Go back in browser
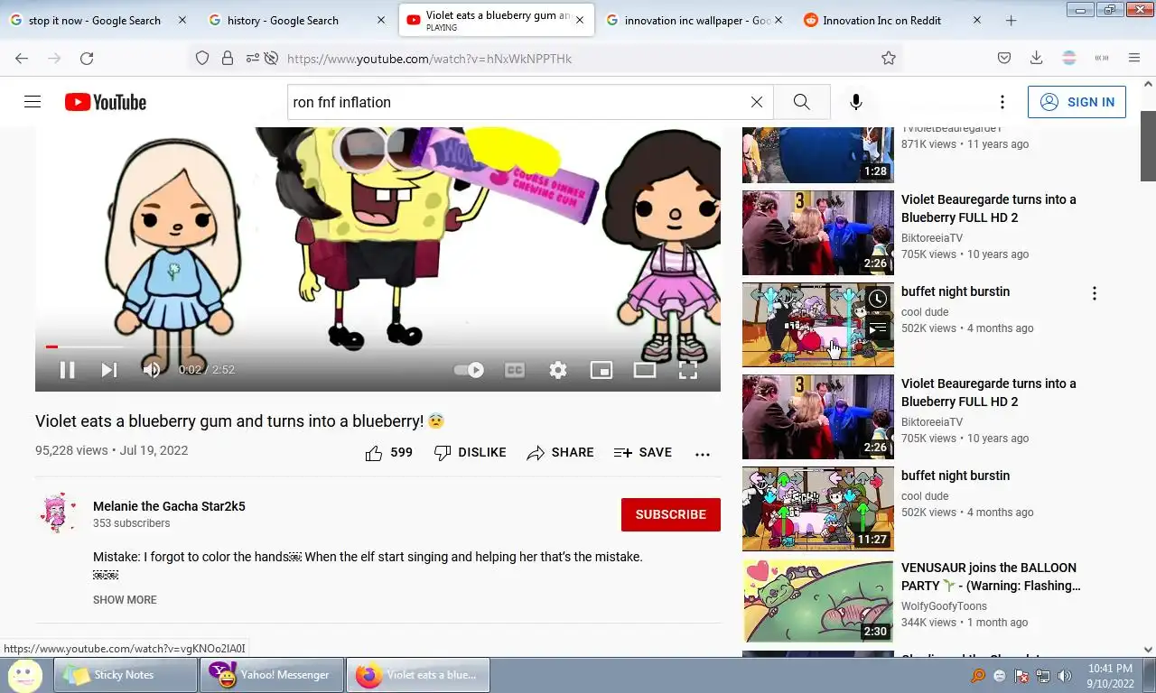This screenshot has width=1156, height=693. [22, 59]
